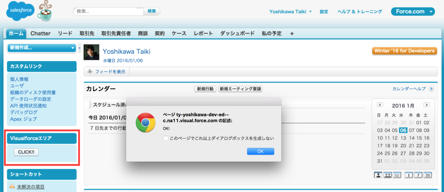The image size is (444, 192).
Task: Select date 20 in the mini calendar
Action: 403,146
